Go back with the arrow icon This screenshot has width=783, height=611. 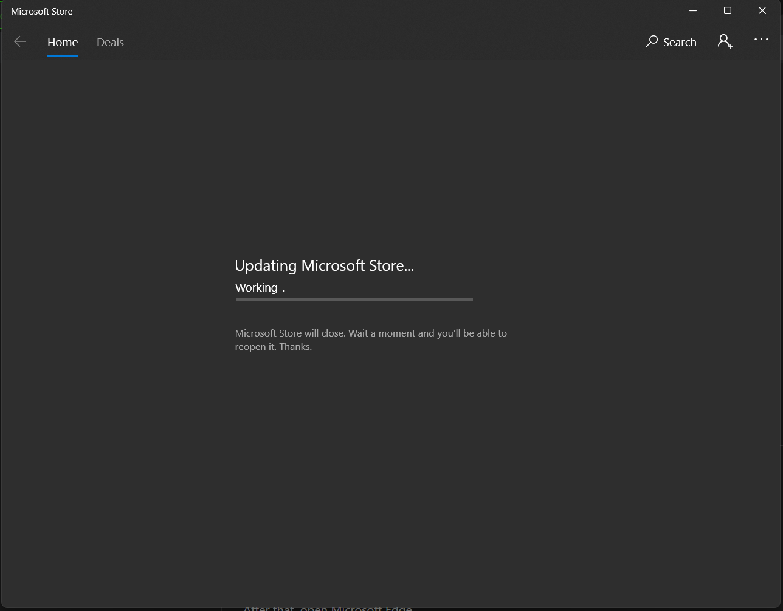[20, 42]
